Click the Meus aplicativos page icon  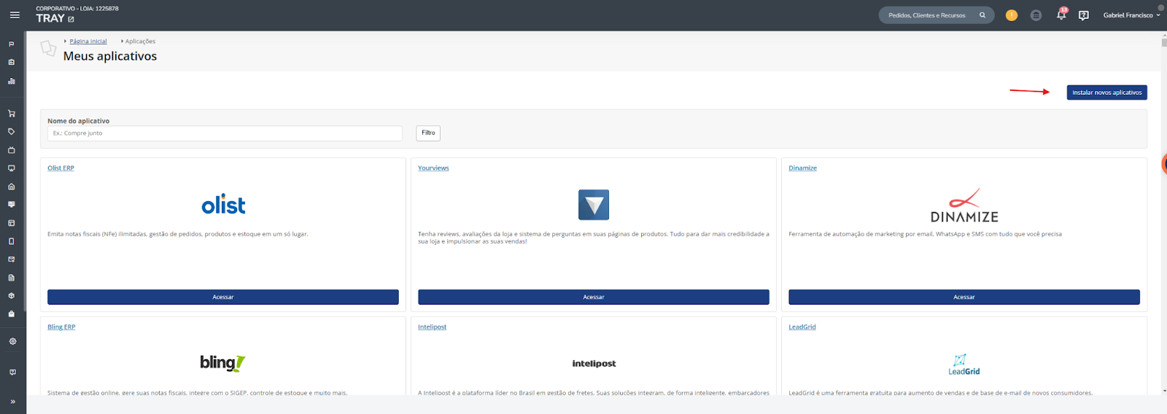[48, 49]
